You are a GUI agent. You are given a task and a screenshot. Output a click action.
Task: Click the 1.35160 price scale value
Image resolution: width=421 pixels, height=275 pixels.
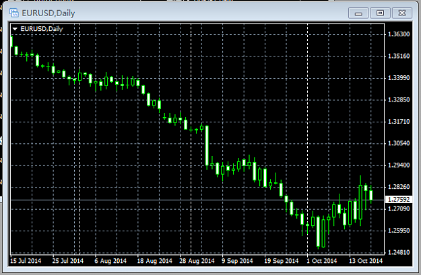click(399, 56)
